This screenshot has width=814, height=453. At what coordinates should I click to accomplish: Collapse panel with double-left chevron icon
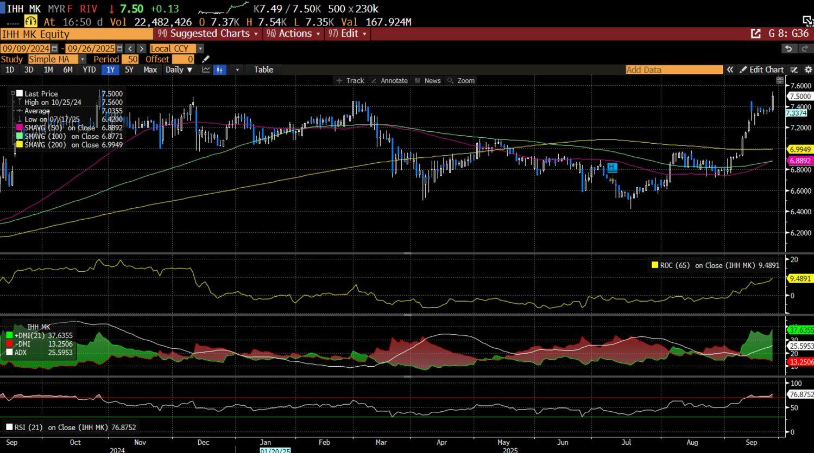pyautogui.click(x=730, y=69)
